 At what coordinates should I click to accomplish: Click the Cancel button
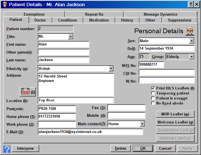165,149
